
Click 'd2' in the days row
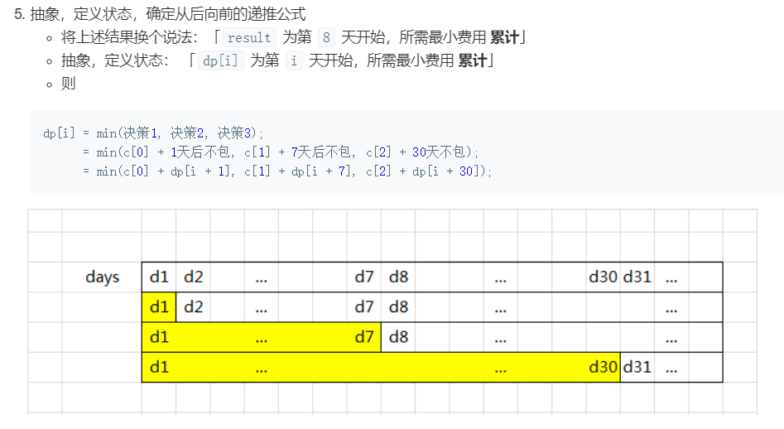(x=194, y=277)
